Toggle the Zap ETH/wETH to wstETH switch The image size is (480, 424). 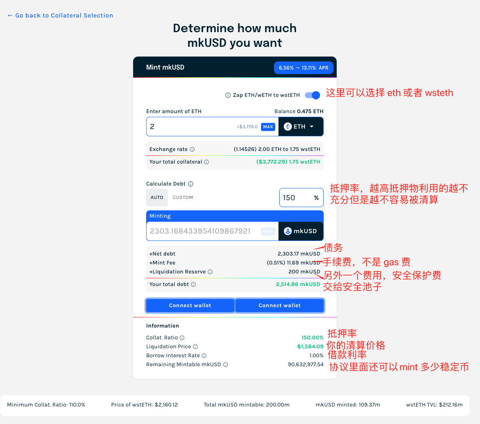312,95
